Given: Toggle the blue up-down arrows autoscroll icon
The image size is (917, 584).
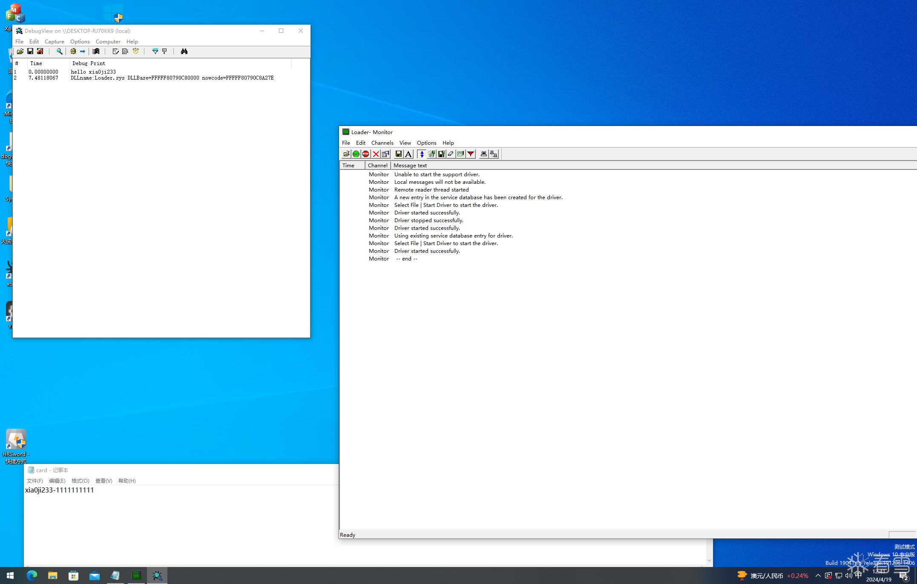Looking at the screenshot, I should [x=422, y=154].
